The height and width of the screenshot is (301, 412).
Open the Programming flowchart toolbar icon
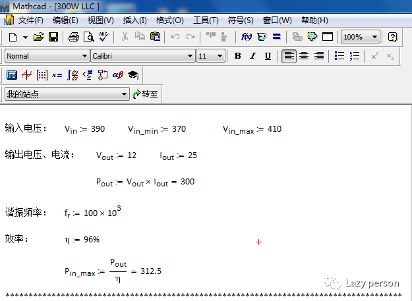click(102, 75)
